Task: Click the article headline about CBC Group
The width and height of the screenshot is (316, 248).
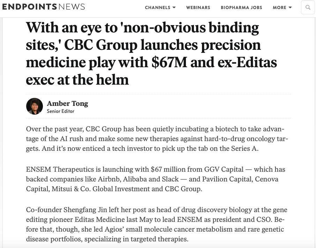Action: click(x=151, y=54)
